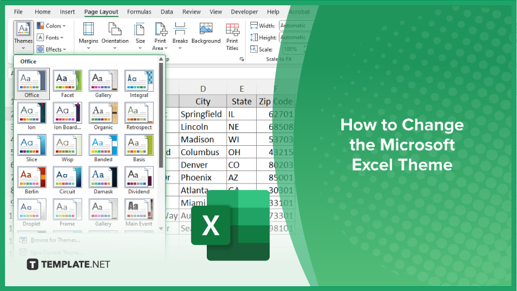Select the Springfield cell
Screen dimensions: 517x291
[203, 114]
